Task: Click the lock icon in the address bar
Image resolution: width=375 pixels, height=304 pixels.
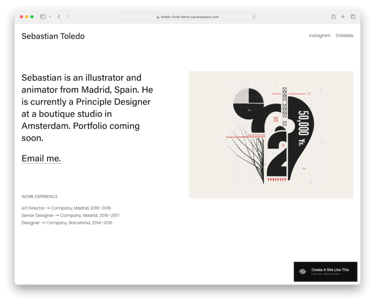Action: (x=158, y=17)
